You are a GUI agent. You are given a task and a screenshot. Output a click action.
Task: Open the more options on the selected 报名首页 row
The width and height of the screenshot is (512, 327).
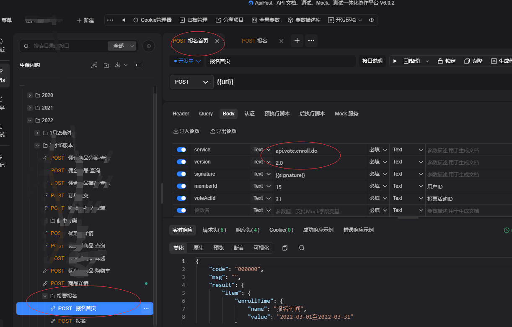[146, 309]
